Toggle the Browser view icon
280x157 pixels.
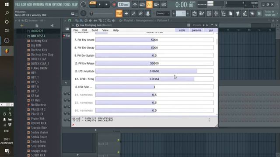223,14
